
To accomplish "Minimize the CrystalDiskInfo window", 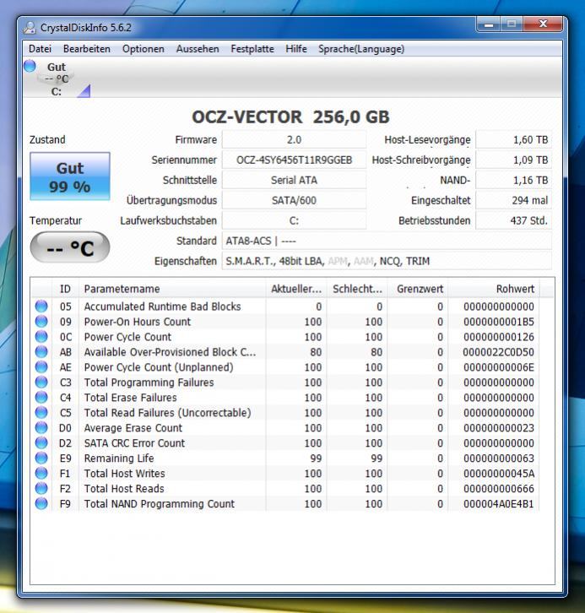I will pos(488,25).
